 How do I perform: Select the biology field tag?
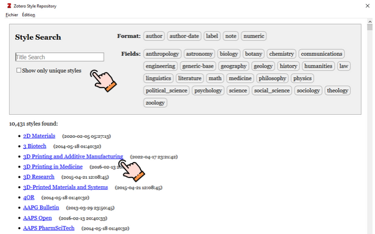point(229,54)
